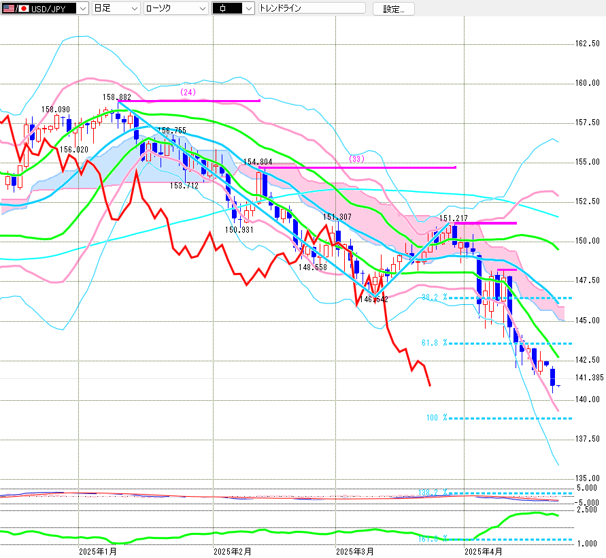Click the 158.090 price annotation

tap(56, 110)
